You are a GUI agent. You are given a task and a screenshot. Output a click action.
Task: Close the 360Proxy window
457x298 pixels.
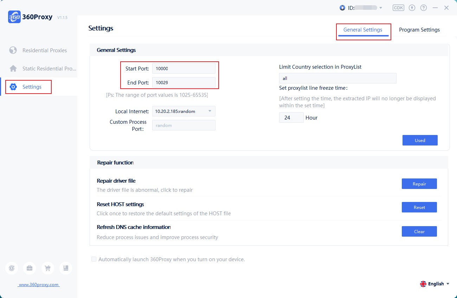coord(446,8)
